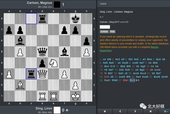The image size is (170, 114).
Task: Select the white pawn on f3
Action: pos(64,74)
